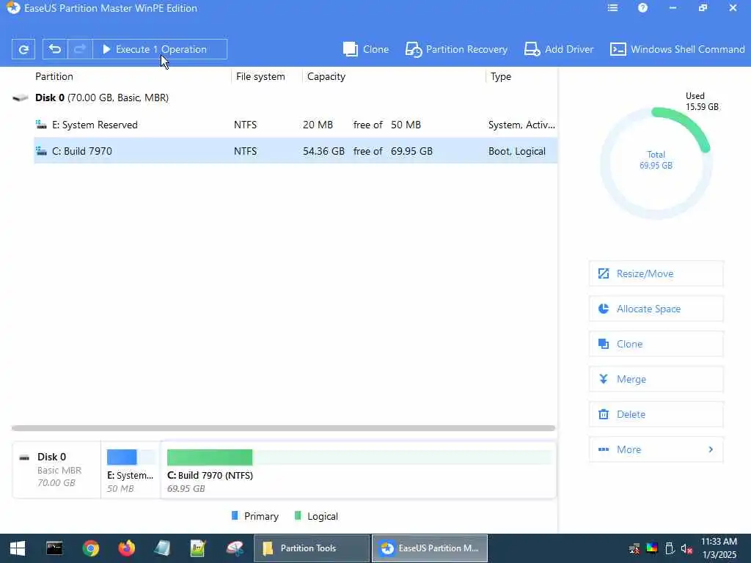This screenshot has width=751, height=563.
Task: Click the muted volume tray icon
Action: 686,548
